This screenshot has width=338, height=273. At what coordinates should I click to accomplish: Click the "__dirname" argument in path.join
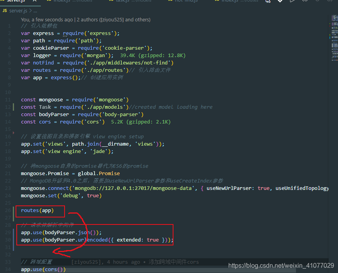point(115,144)
